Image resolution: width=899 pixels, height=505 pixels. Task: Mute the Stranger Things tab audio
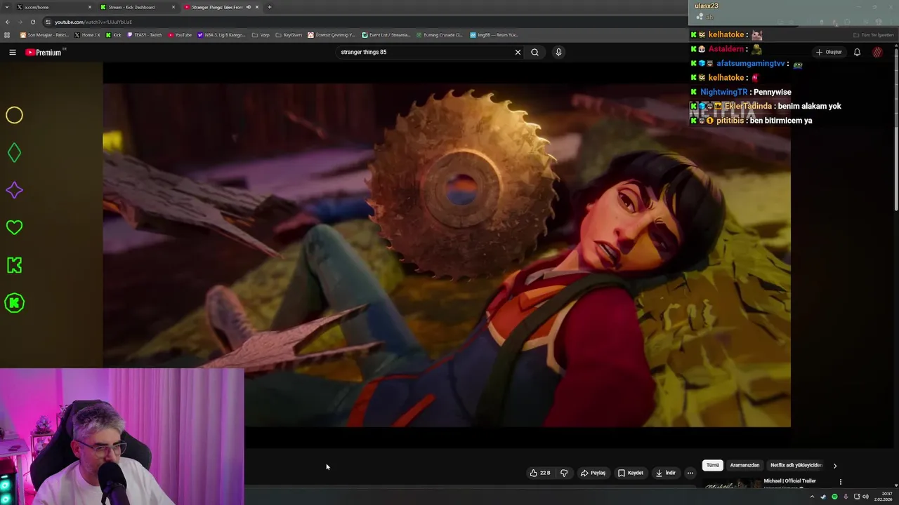(249, 7)
